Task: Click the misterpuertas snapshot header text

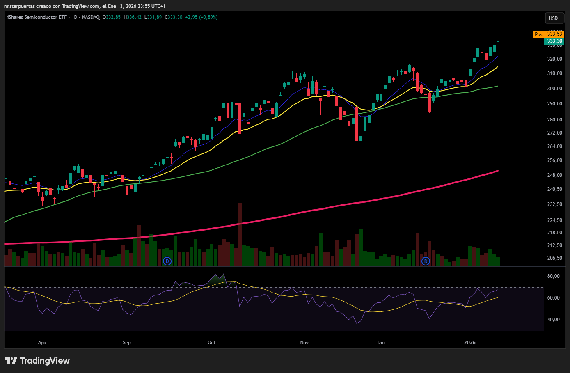Action: pos(85,6)
